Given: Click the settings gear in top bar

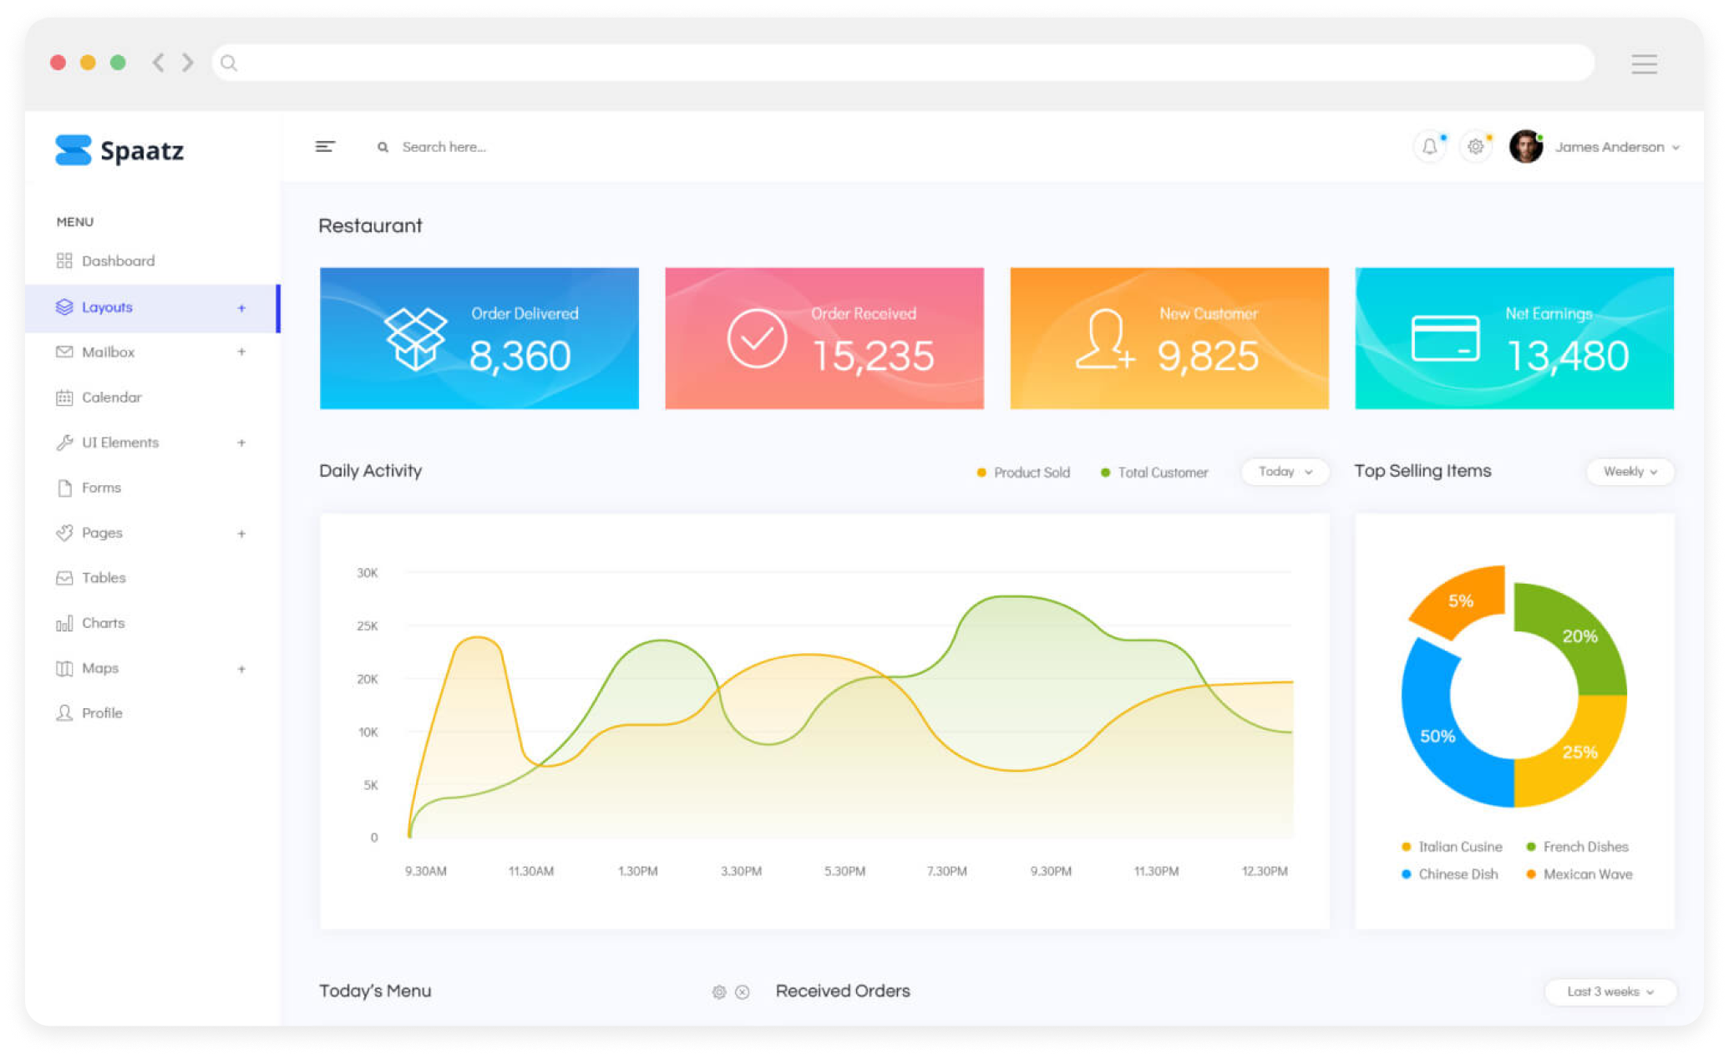Looking at the screenshot, I should [x=1475, y=147].
